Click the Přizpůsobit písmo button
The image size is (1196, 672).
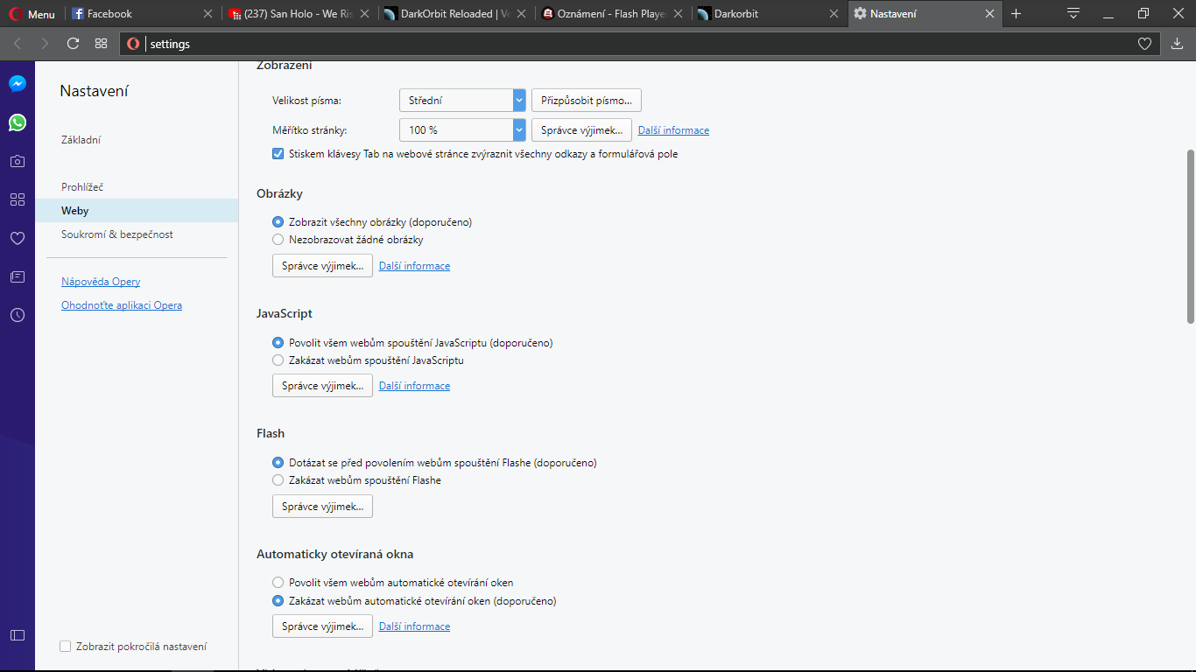click(586, 101)
